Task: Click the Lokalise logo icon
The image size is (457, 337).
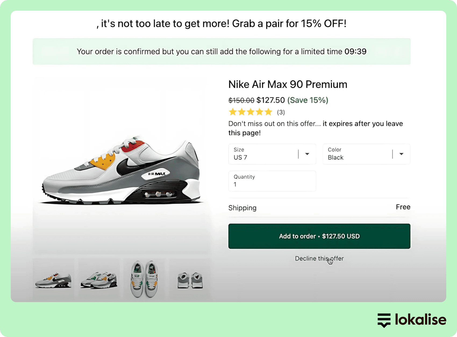Action: click(384, 320)
